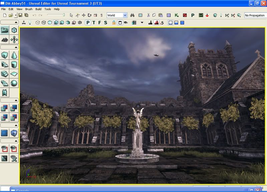Open the binoculars Search Actors tool
Viewport: 267px width, 192px height.
[x=132, y=15]
